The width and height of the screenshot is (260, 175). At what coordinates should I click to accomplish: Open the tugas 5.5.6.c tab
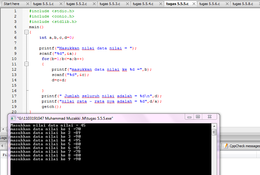(x=210, y=4)
